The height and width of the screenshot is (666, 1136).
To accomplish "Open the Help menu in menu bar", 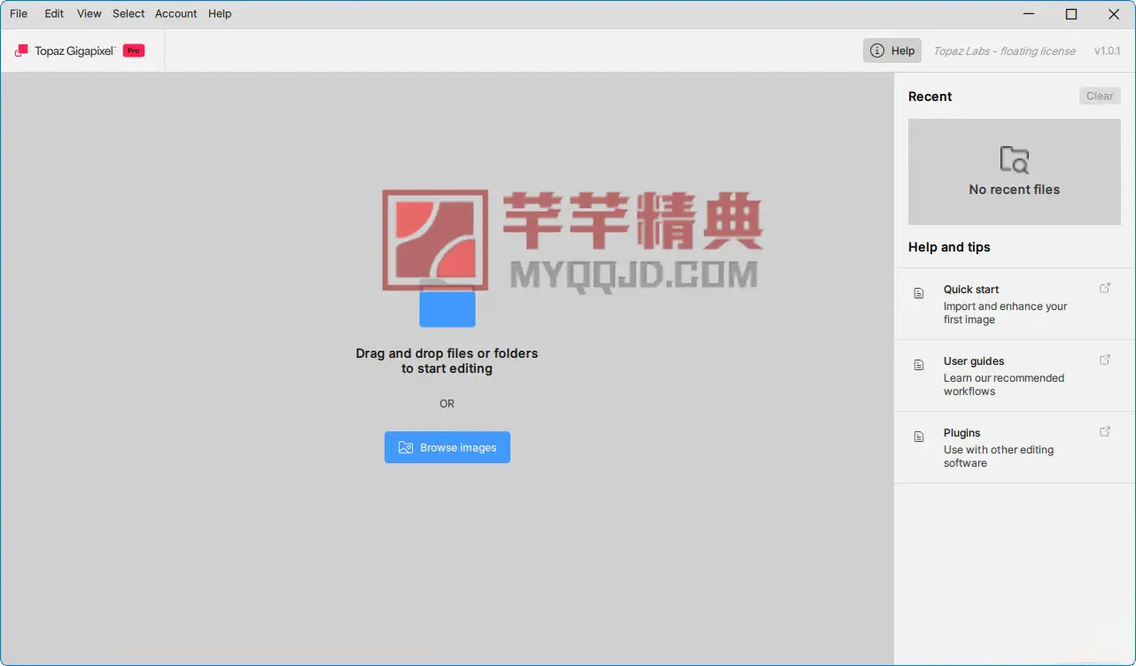I will tap(220, 14).
